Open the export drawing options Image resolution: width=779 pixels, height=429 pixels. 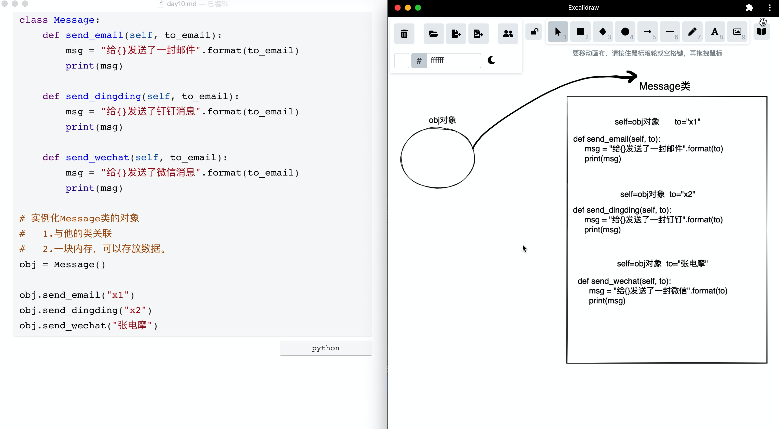[456, 34]
